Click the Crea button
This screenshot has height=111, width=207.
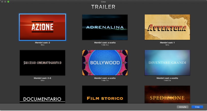197,107
